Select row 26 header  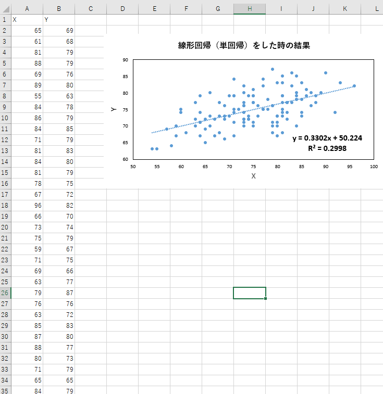(x=5, y=293)
